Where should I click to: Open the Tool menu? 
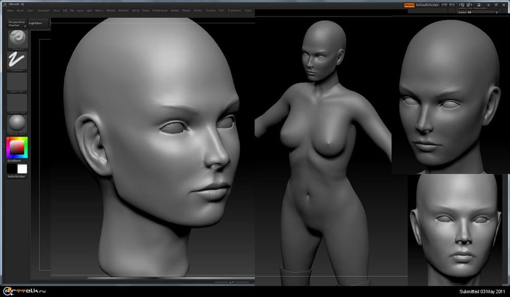[221, 11]
